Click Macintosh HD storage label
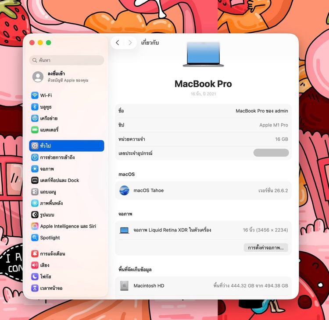Image resolution: width=329 pixels, height=320 pixels. (149, 286)
